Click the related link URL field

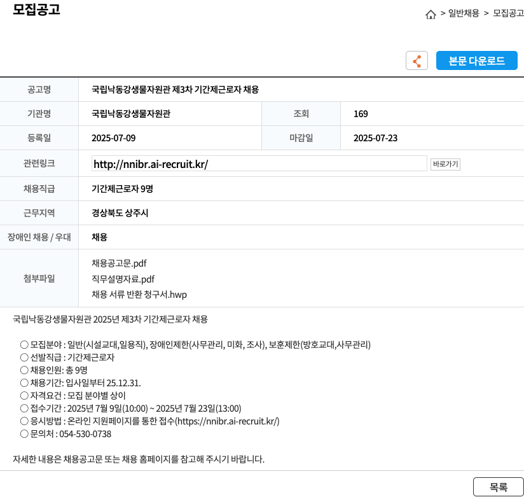pyautogui.click(x=259, y=164)
